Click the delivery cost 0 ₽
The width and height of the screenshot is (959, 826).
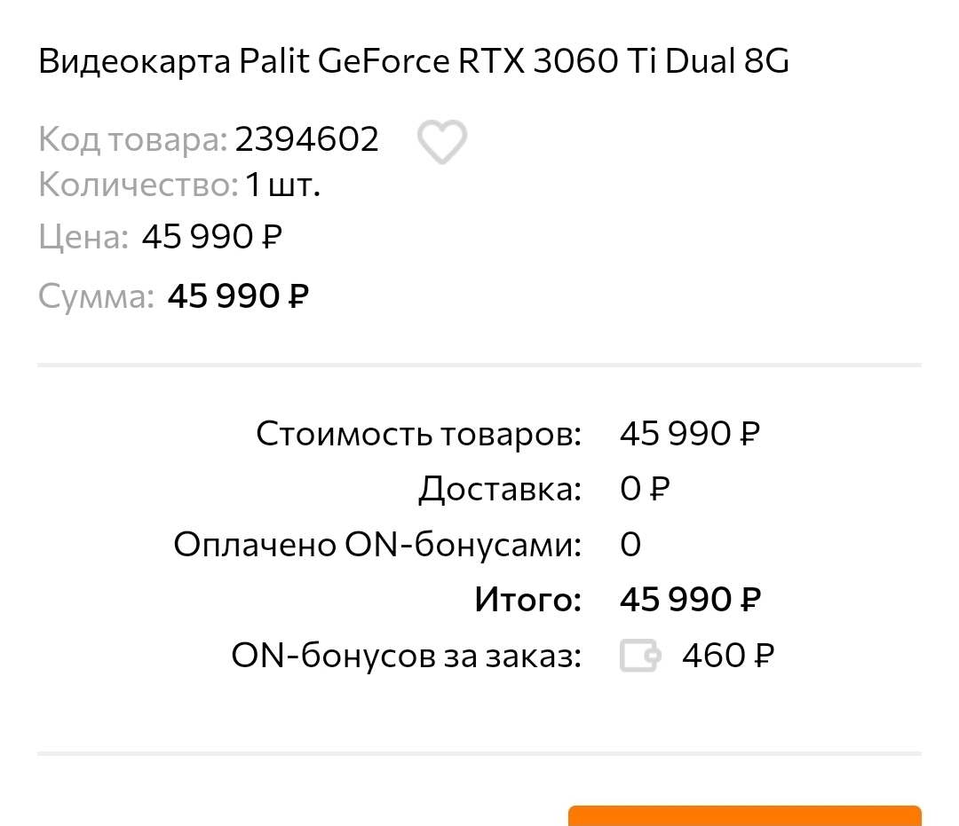coord(645,489)
